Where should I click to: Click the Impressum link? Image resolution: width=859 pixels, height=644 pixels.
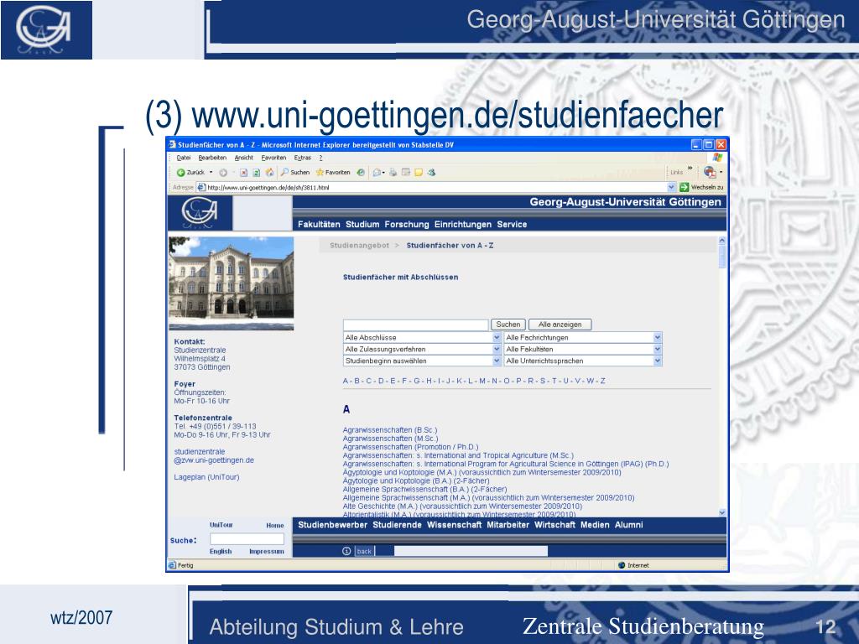pyautogui.click(x=266, y=552)
